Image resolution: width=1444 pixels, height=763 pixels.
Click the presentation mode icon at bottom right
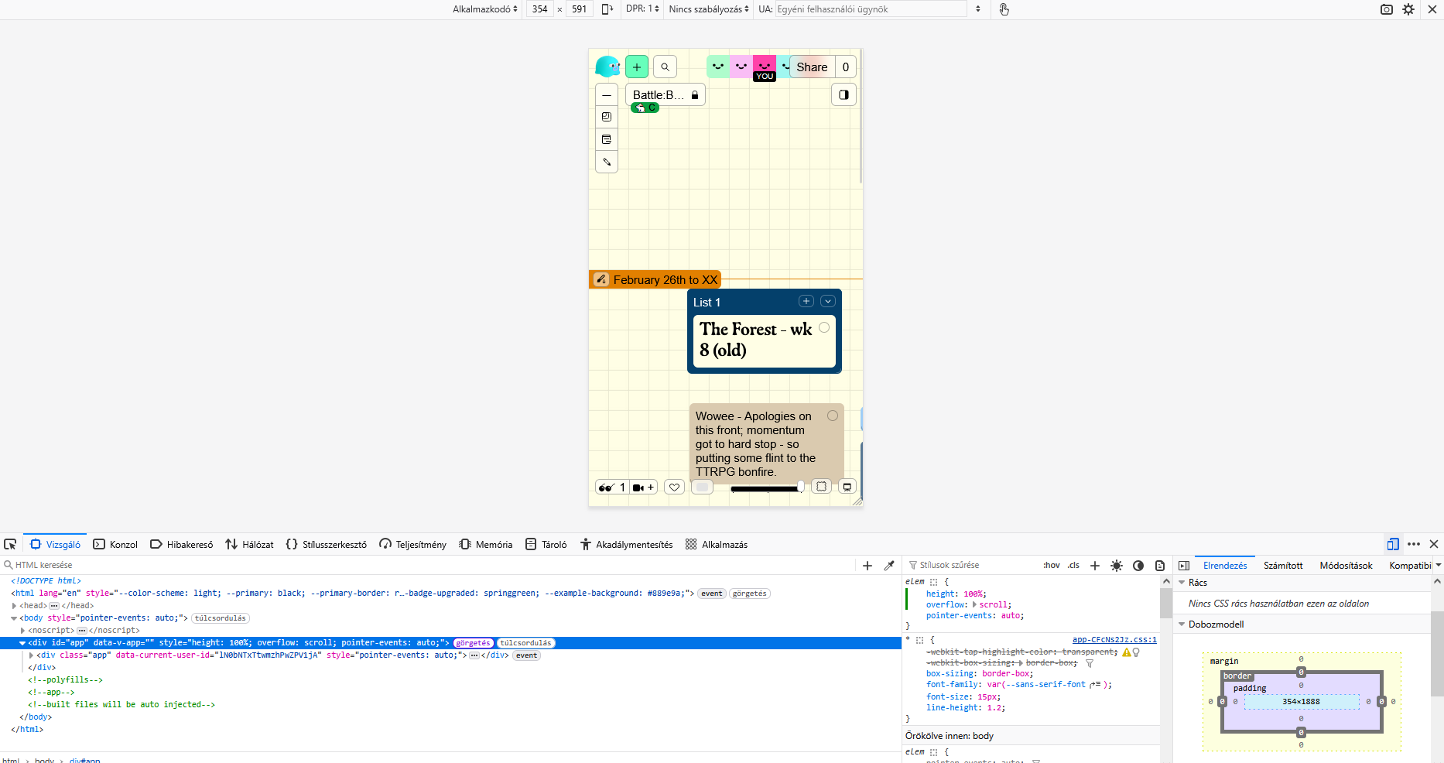[x=847, y=487]
